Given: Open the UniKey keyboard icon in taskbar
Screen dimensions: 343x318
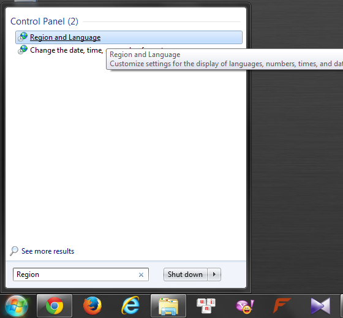Looking at the screenshot, I should click(x=206, y=305).
